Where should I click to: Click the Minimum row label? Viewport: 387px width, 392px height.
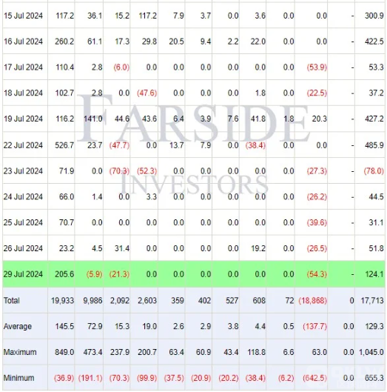(19, 378)
